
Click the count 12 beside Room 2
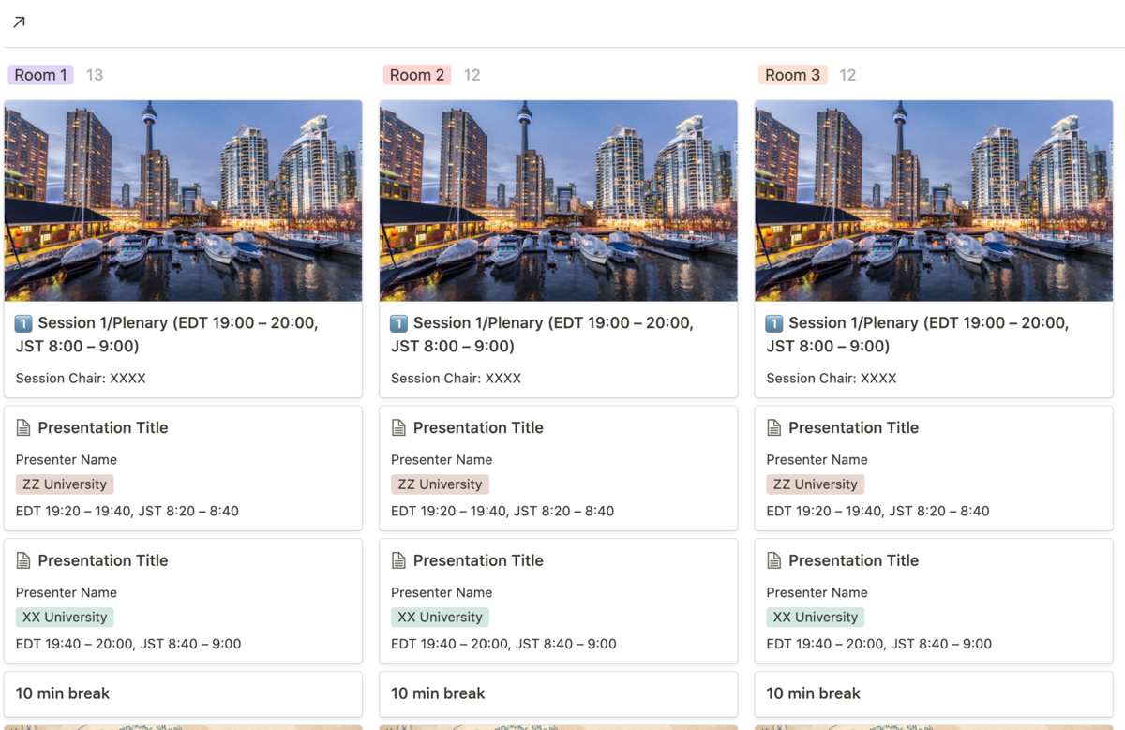(472, 75)
